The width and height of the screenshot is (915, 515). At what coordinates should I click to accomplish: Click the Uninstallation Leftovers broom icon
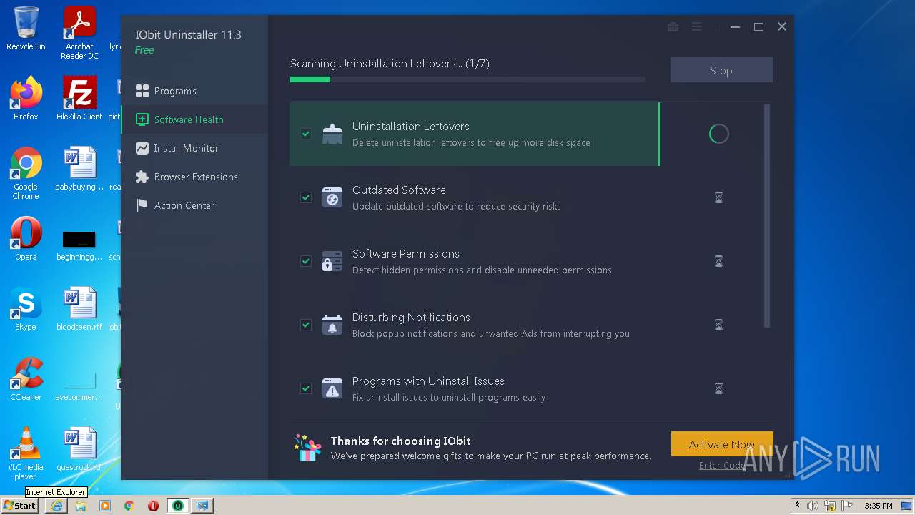[x=332, y=134]
